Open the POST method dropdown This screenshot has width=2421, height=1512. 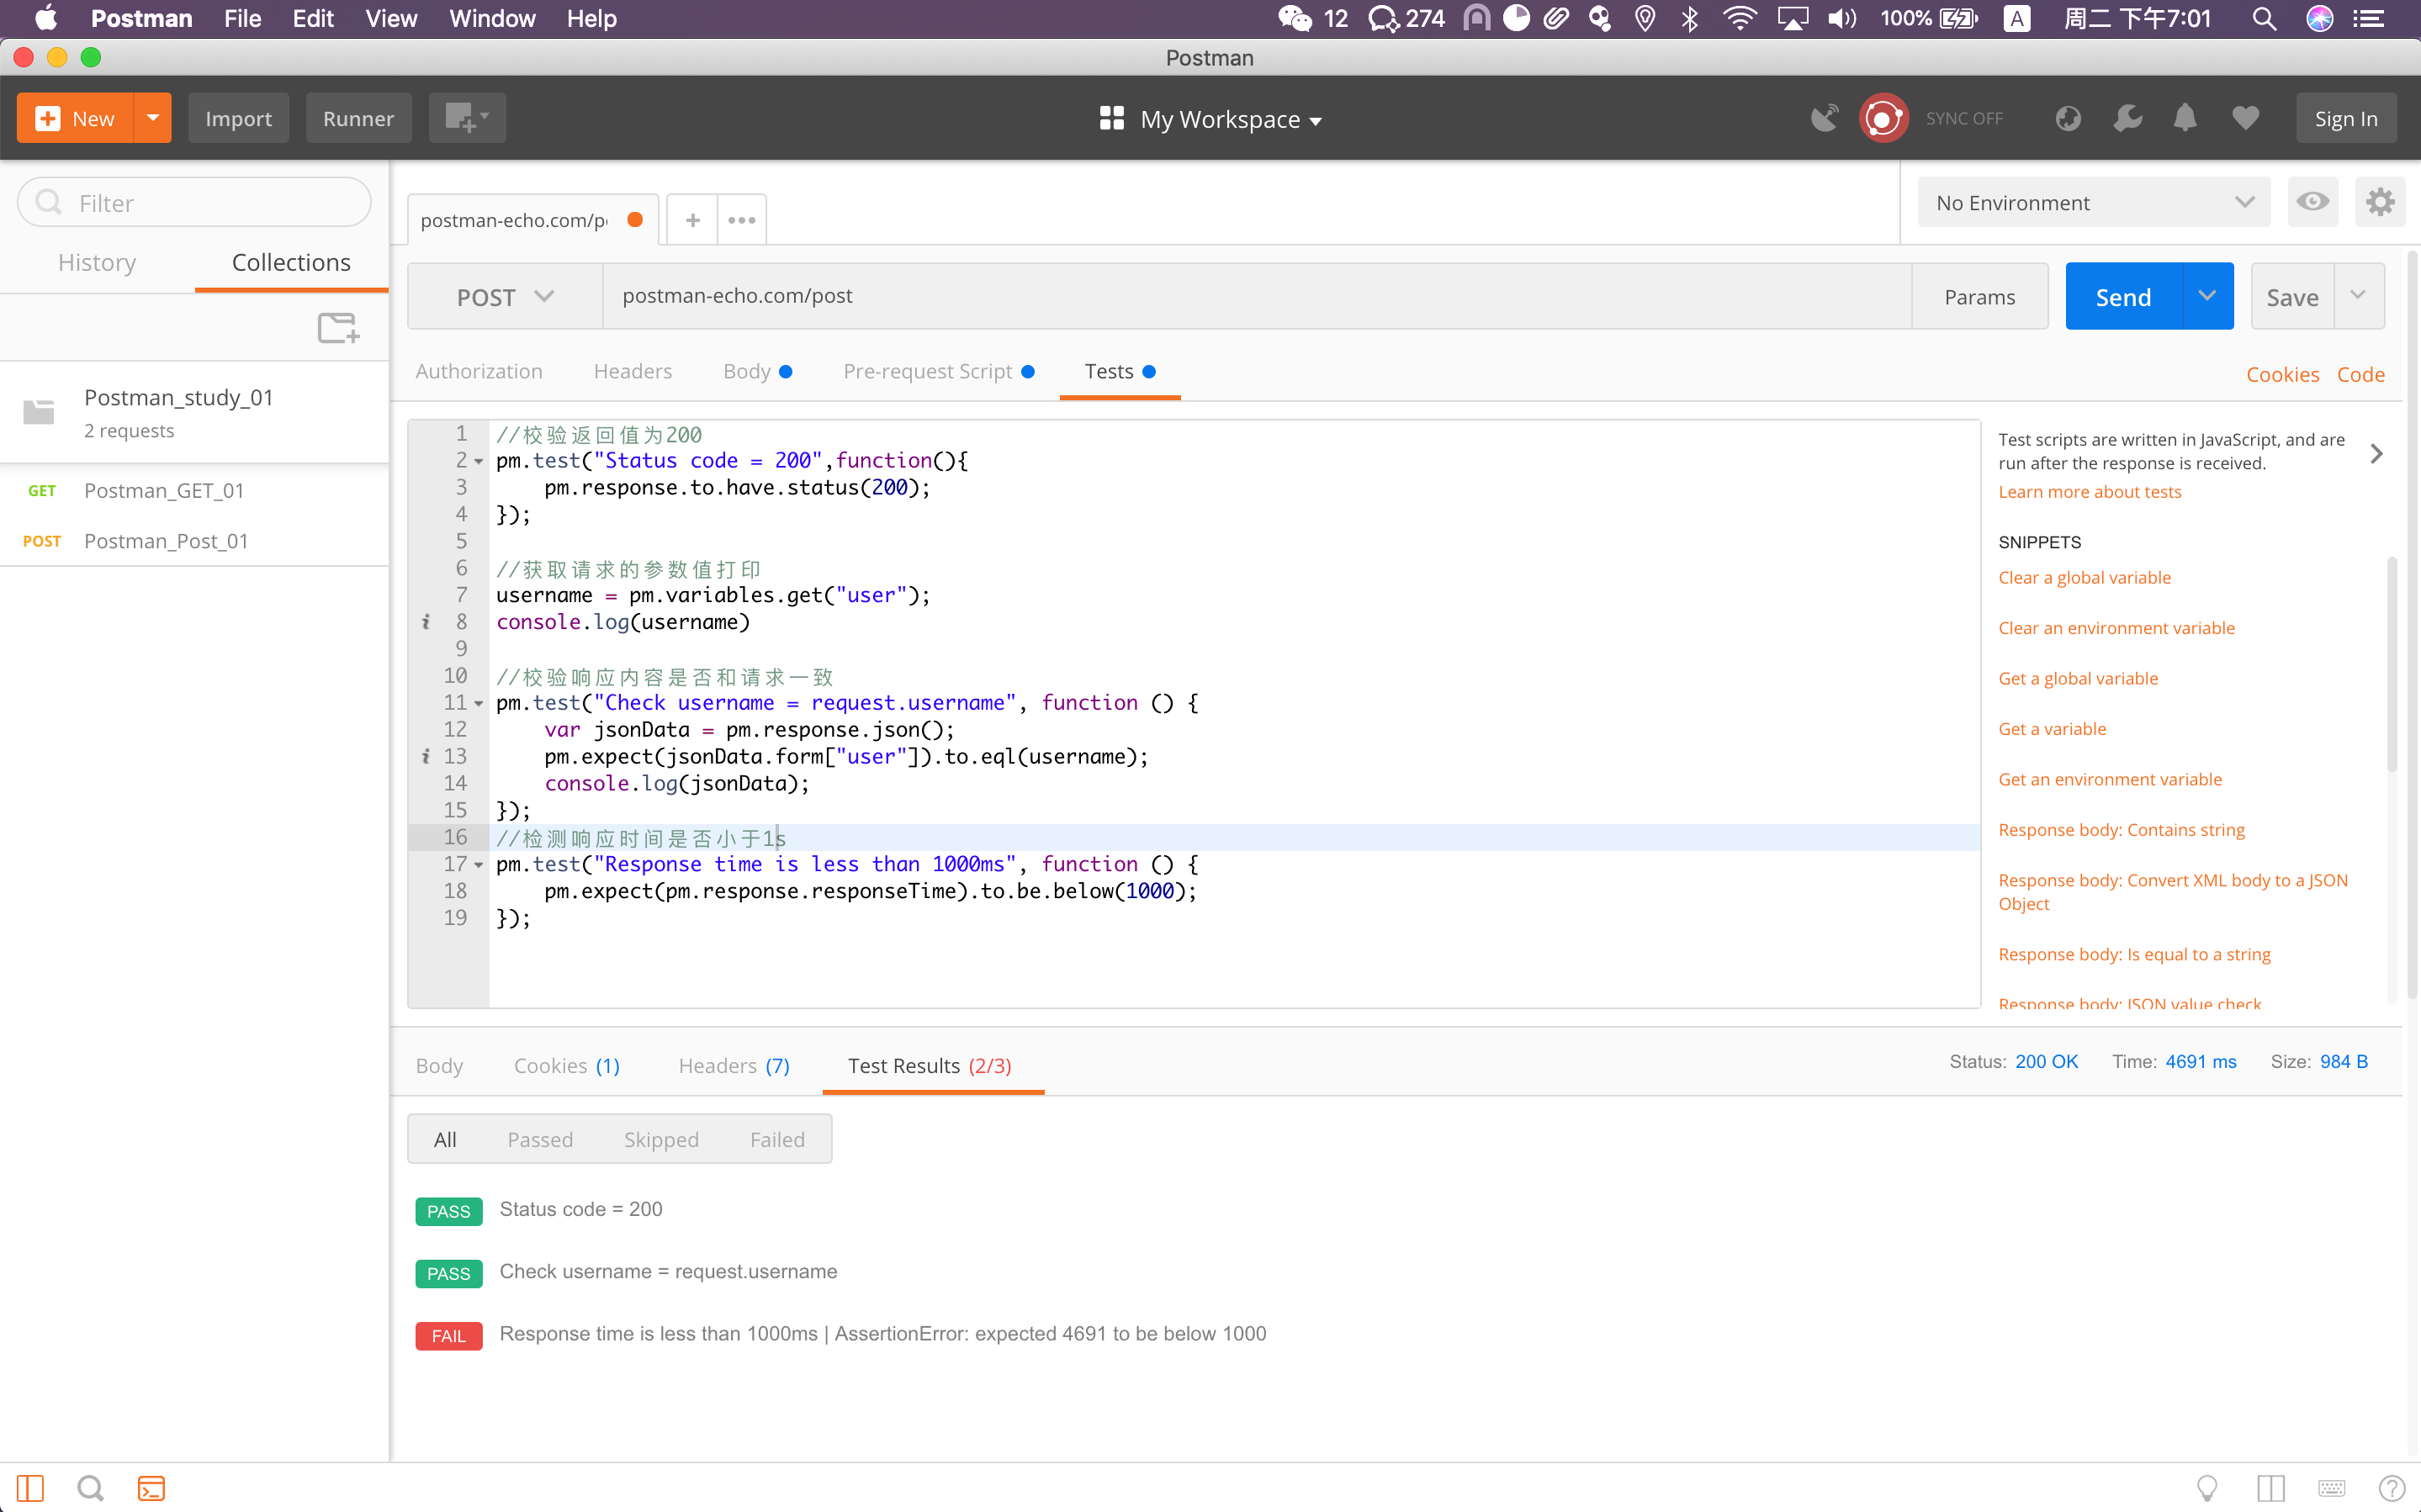coord(505,297)
